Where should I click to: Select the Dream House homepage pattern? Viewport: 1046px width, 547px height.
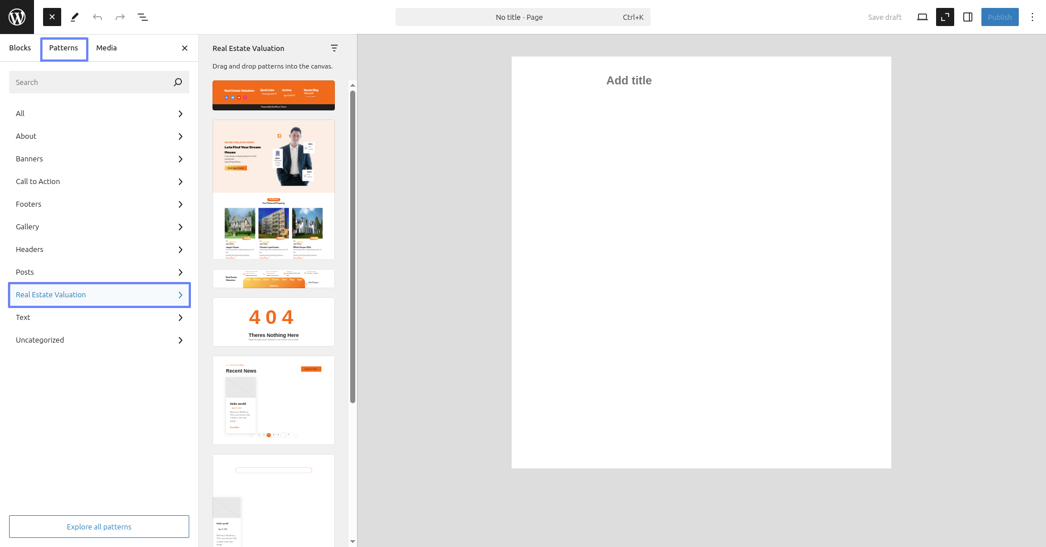[274, 190]
